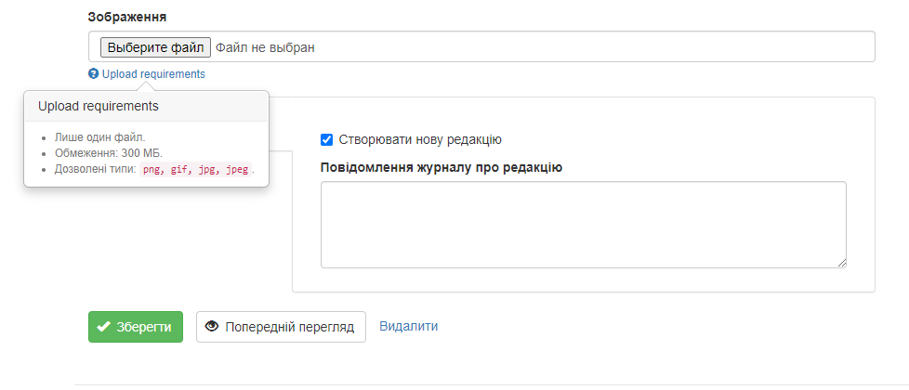Click the Upload requirements popover header
909x390 pixels.
tap(146, 107)
